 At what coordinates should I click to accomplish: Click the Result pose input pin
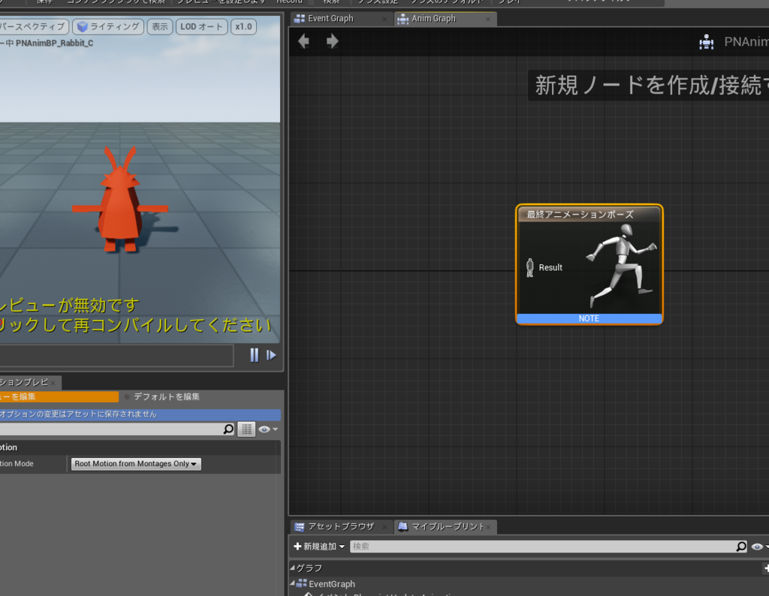click(529, 268)
